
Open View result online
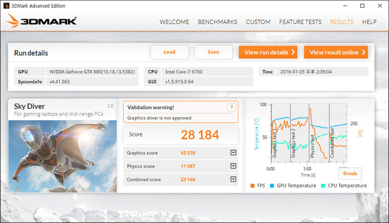[x=336, y=52]
